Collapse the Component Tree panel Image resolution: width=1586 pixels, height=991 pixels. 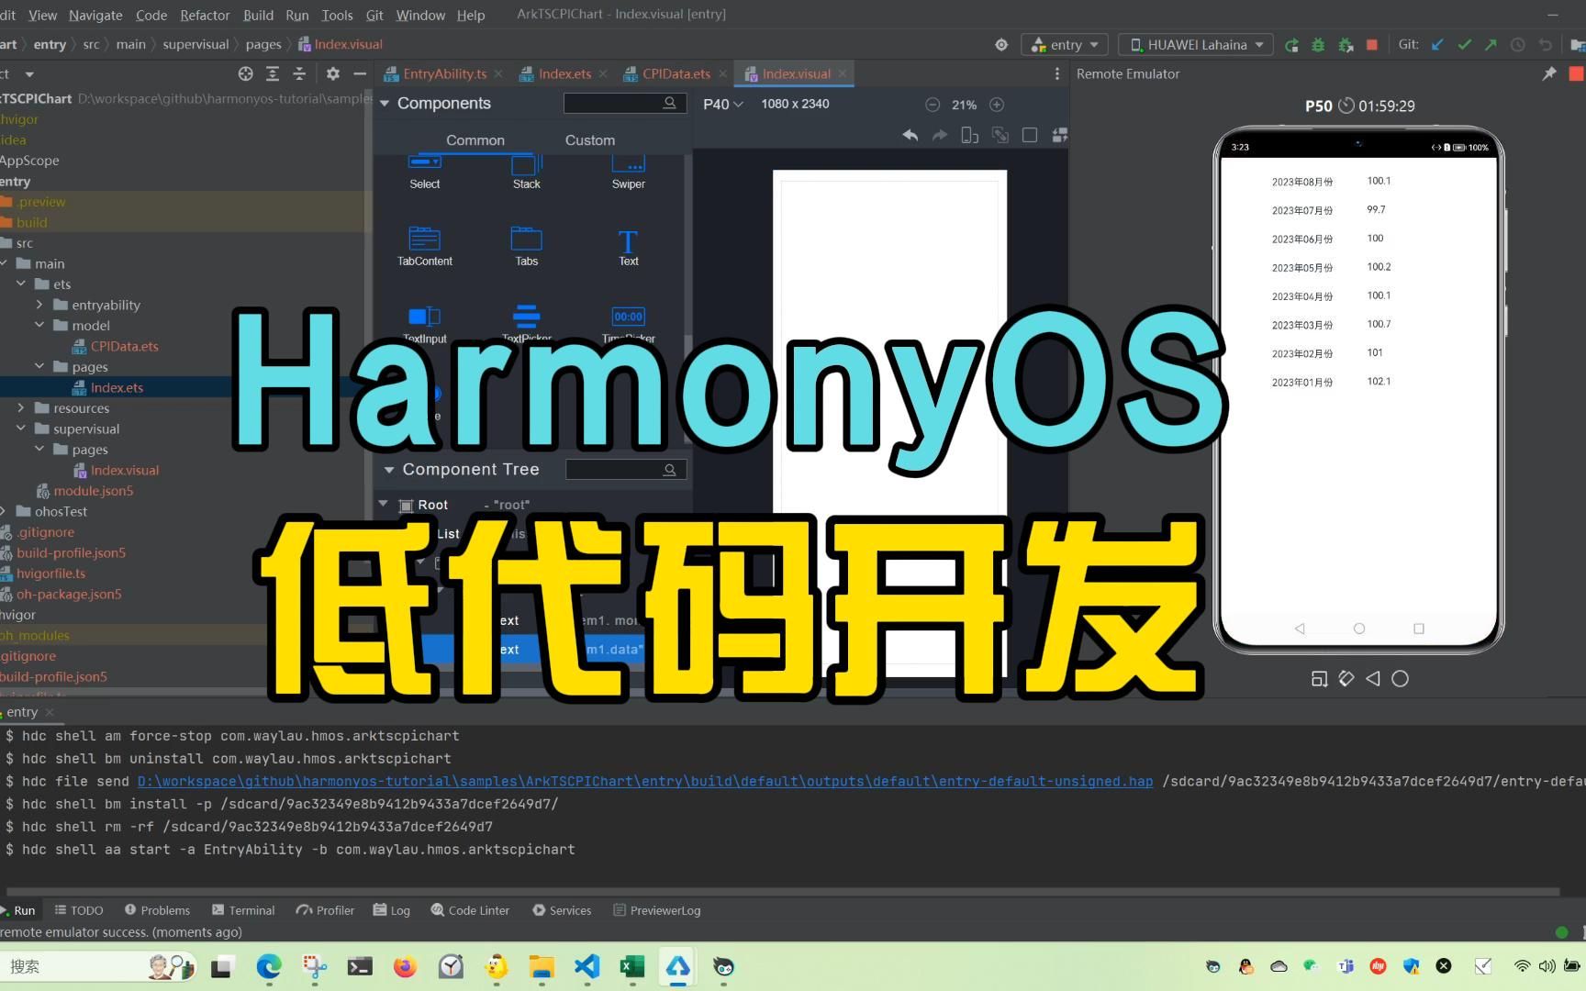click(x=388, y=470)
